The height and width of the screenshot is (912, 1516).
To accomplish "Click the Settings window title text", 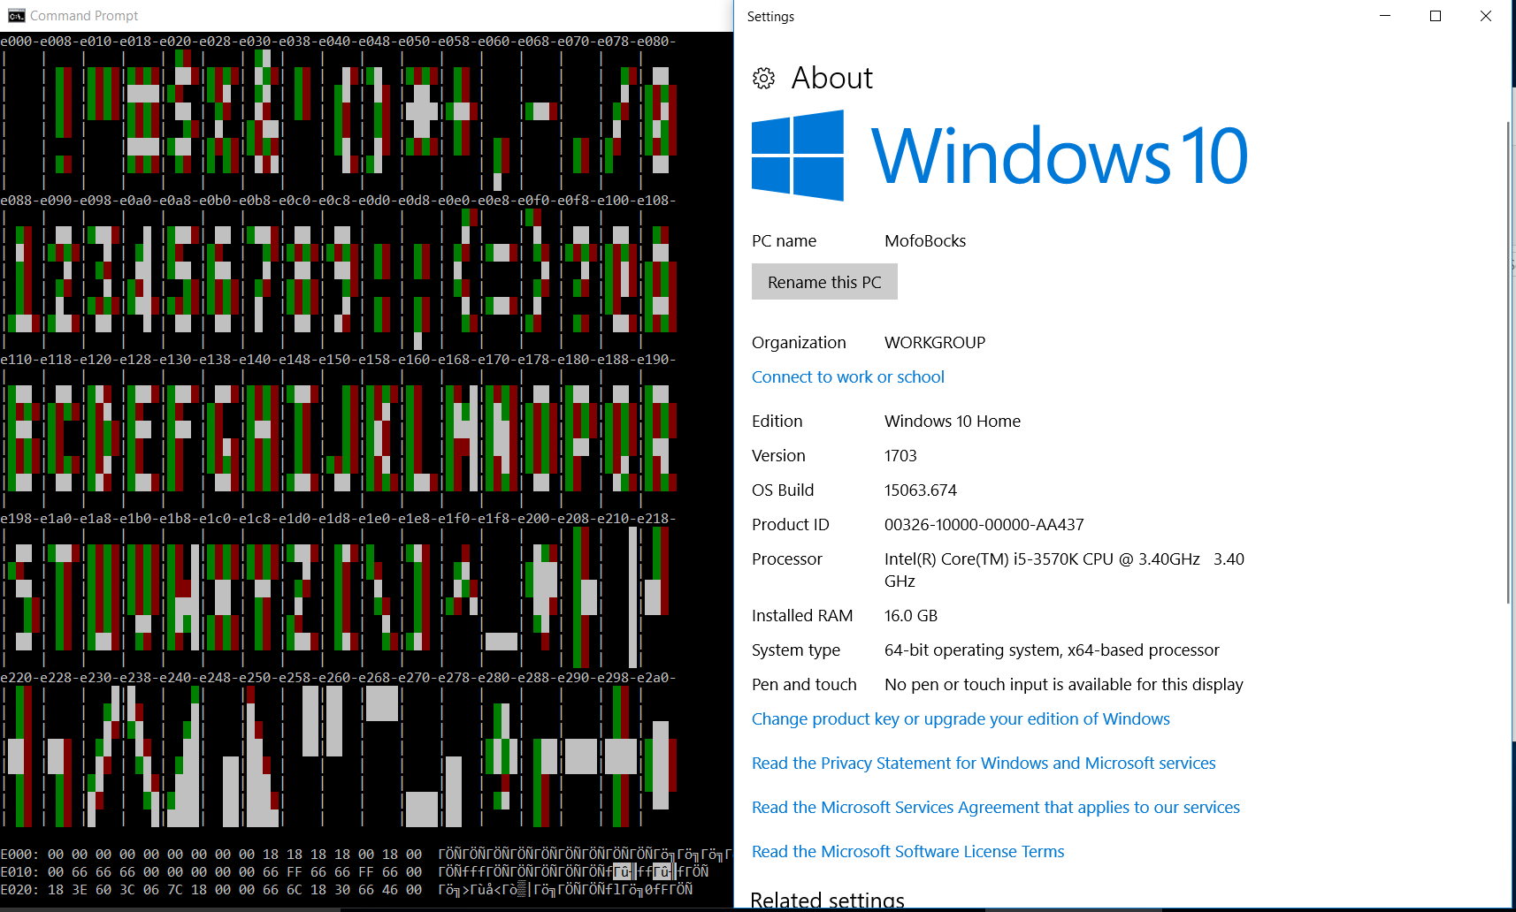I will [x=770, y=17].
